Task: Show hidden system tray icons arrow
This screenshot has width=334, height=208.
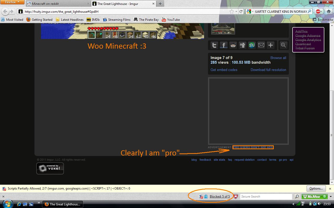Action: (x=294, y=204)
